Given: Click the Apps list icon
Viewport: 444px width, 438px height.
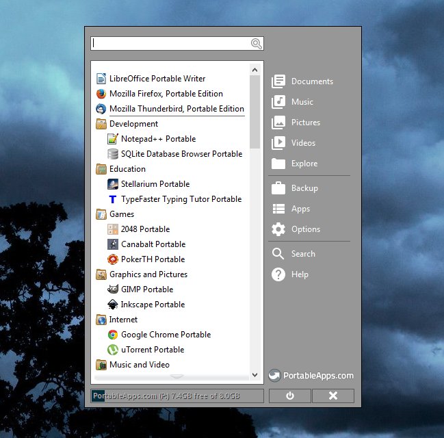Looking at the screenshot, I should point(278,209).
